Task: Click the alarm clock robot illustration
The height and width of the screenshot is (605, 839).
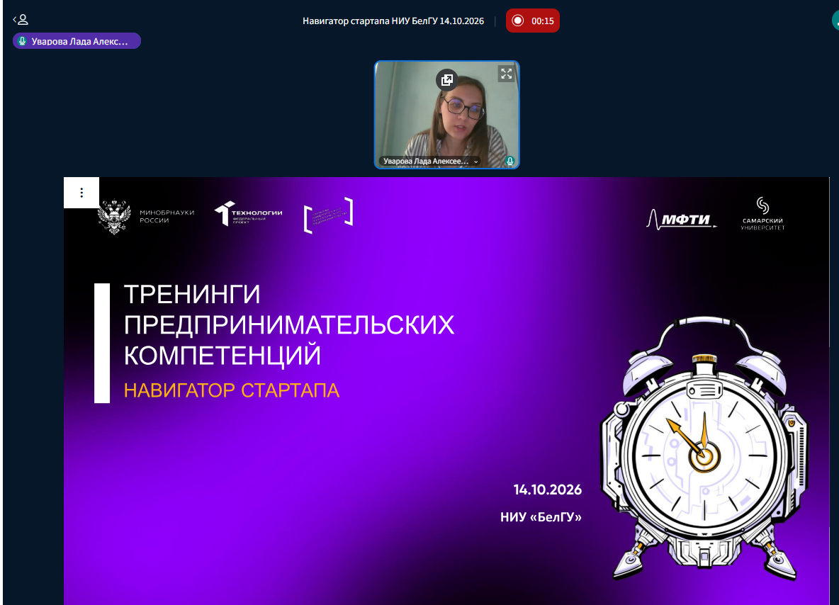Action: [704, 448]
